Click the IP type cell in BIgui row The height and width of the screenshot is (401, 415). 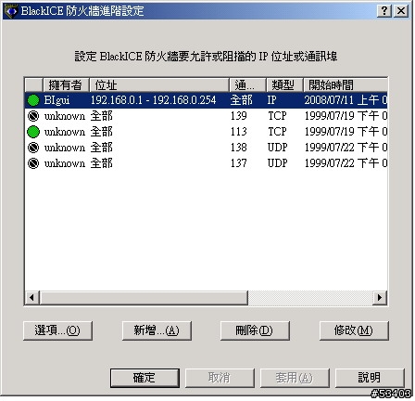[271, 100]
